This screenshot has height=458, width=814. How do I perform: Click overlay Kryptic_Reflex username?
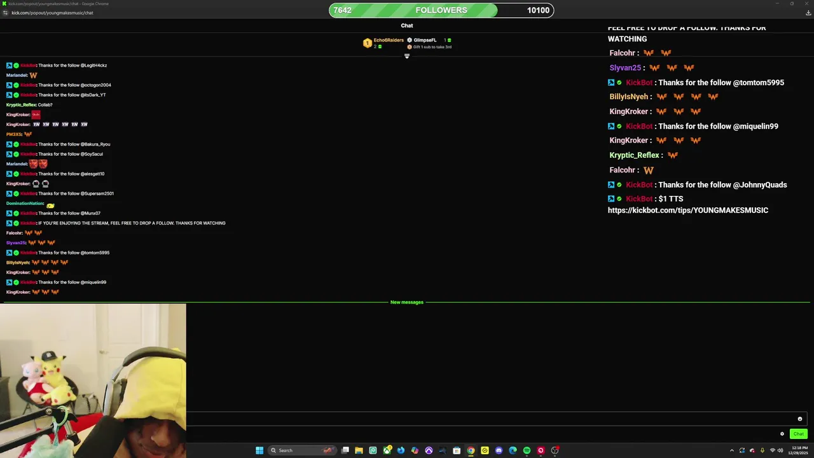coord(634,155)
